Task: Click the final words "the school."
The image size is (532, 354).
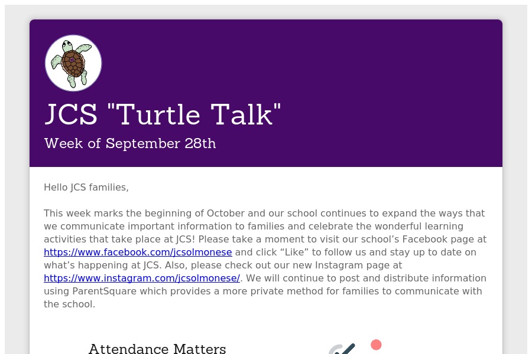Action: point(69,304)
